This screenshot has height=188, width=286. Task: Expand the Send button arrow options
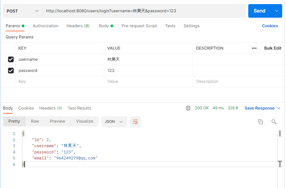click(x=277, y=11)
